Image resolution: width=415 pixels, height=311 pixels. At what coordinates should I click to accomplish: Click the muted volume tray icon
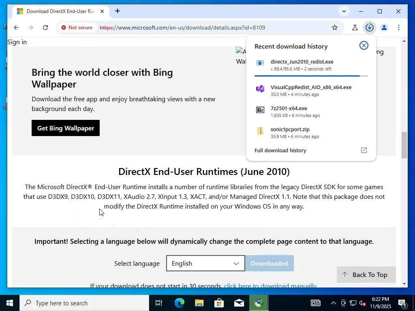pos(362,303)
